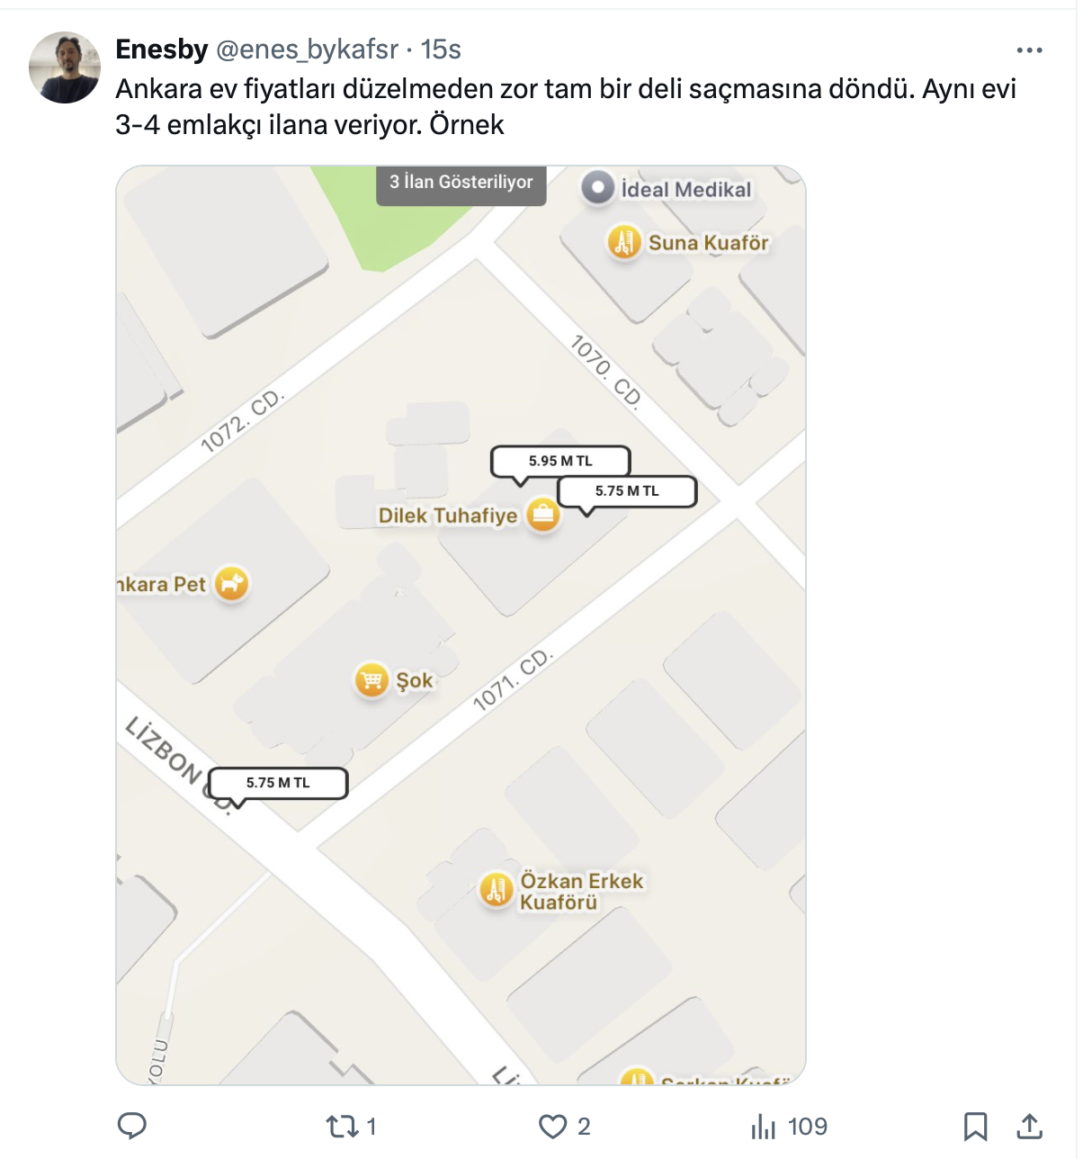The image size is (1083, 1159).
Task: Open the share tweet icon
Action: tap(1029, 1126)
